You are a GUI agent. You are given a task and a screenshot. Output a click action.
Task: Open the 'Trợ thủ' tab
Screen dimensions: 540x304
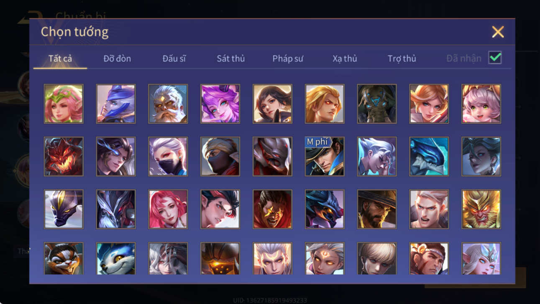(x=402, y=59)
